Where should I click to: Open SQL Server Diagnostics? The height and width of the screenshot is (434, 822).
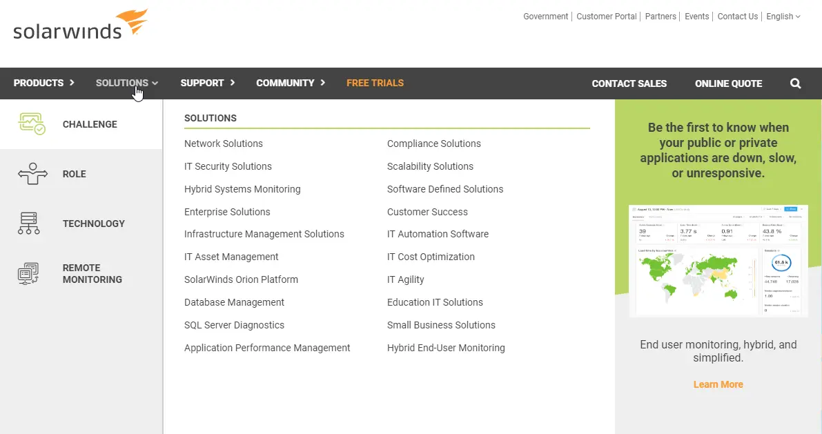(235, 325)
